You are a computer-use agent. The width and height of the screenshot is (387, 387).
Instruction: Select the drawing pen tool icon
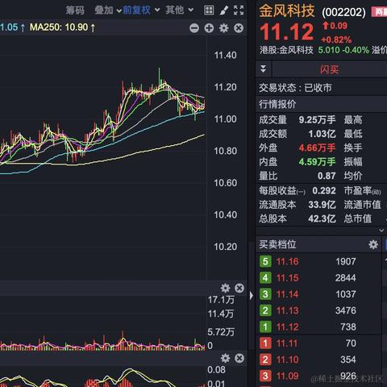tap(224, 10)
